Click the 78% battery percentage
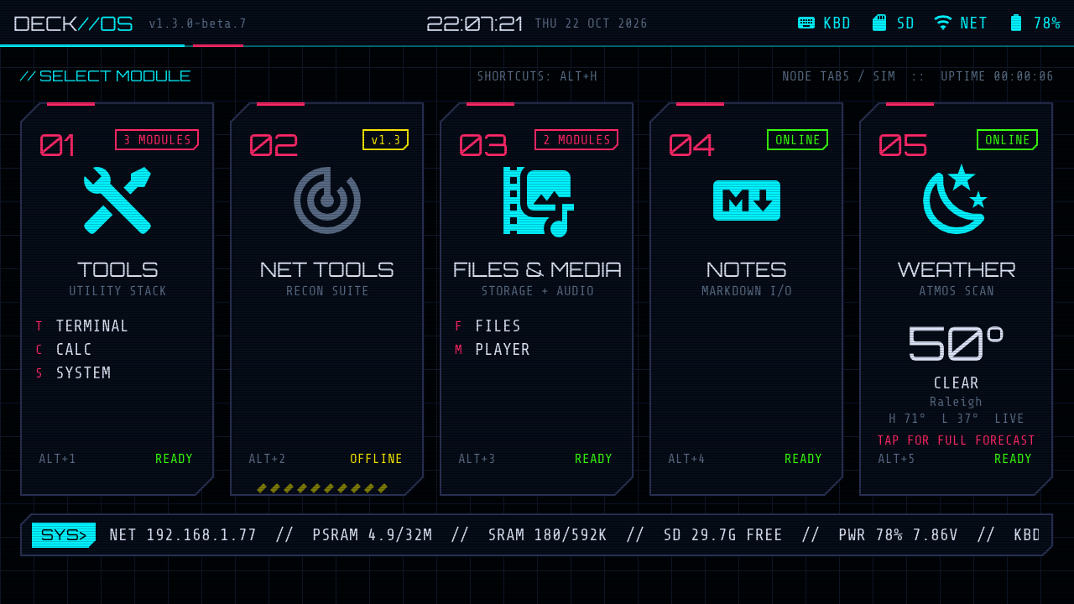Image resolution: width=1074 pixels, height=604 pixels. [1047, 23]
